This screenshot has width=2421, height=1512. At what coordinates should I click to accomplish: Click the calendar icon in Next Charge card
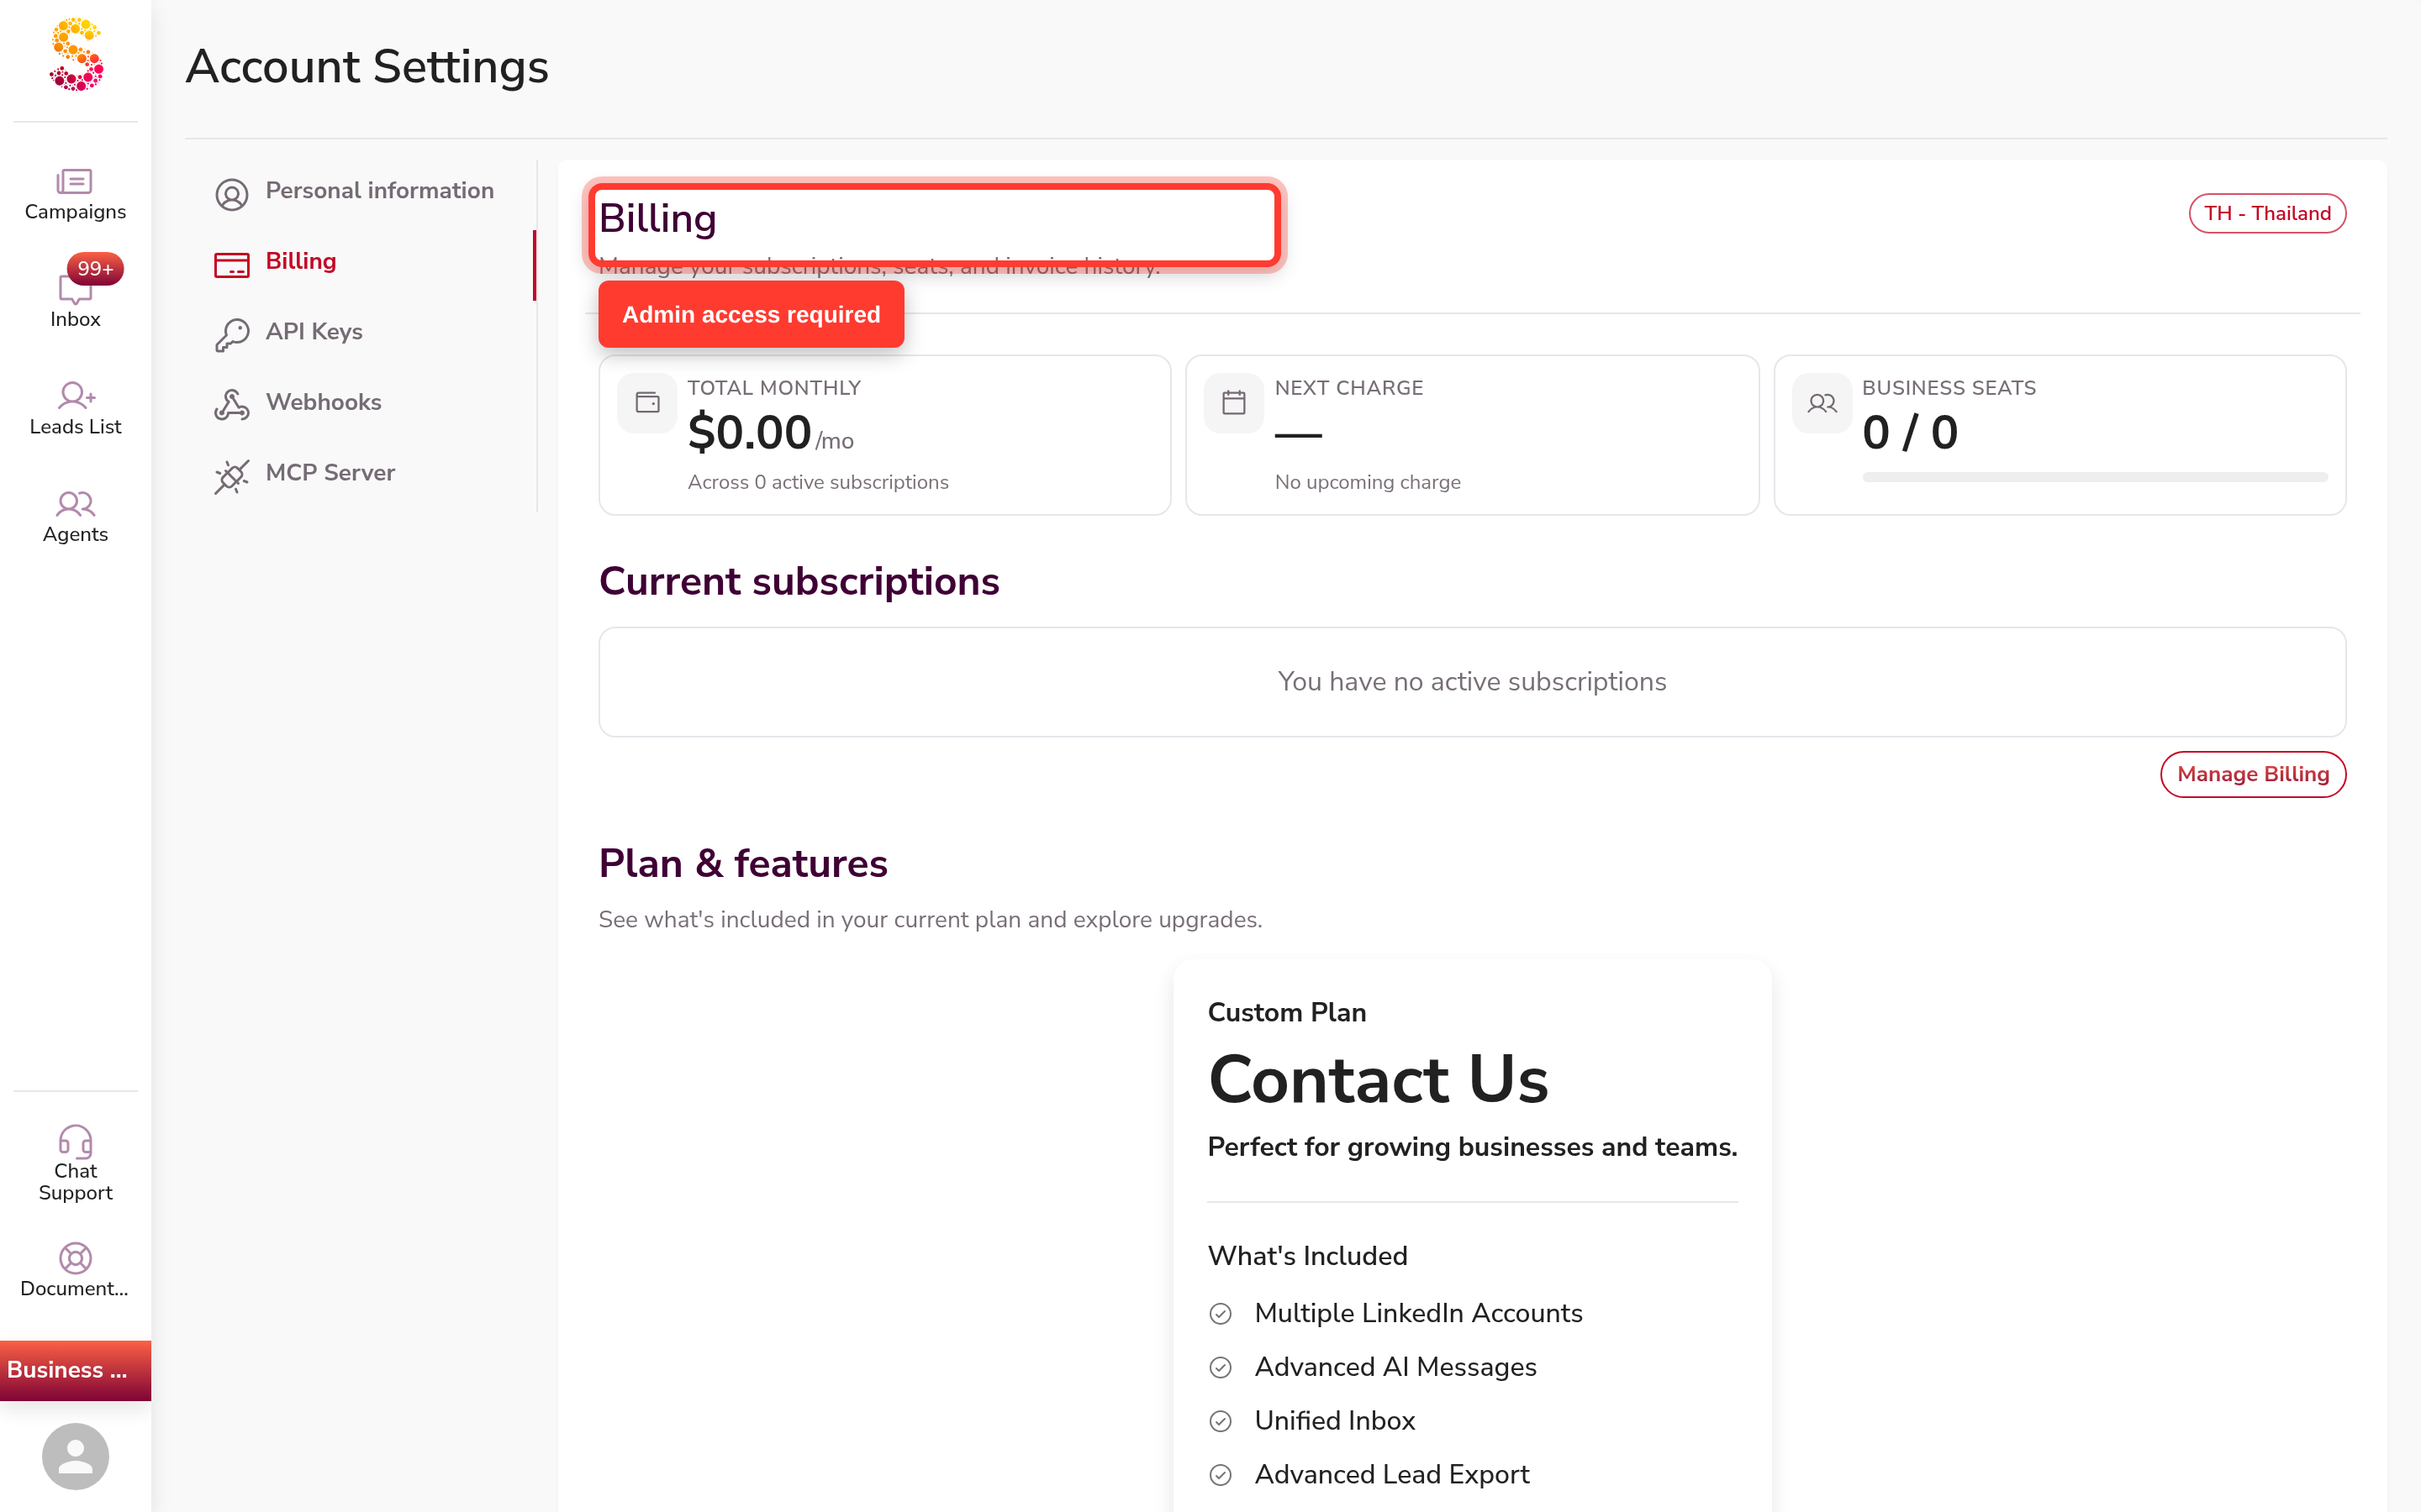[x=1233, y=403]
